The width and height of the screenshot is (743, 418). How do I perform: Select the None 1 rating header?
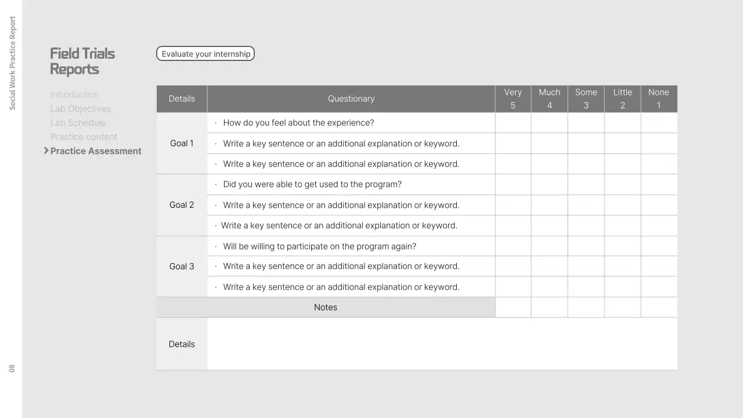click(659, 98)
